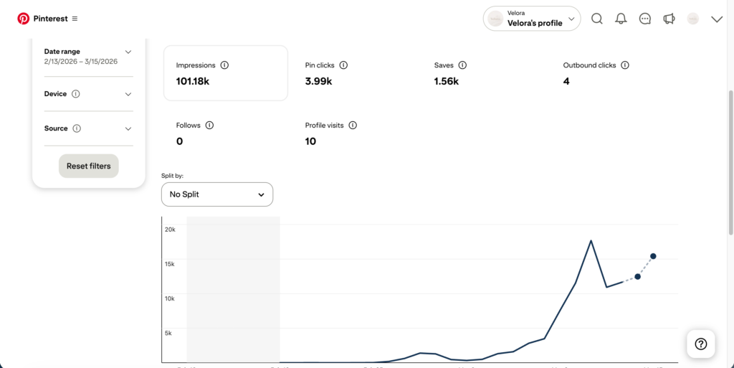This screenshot has height=368, width=734.
Task: Expand the Date range filter
Action: [128, 52]
